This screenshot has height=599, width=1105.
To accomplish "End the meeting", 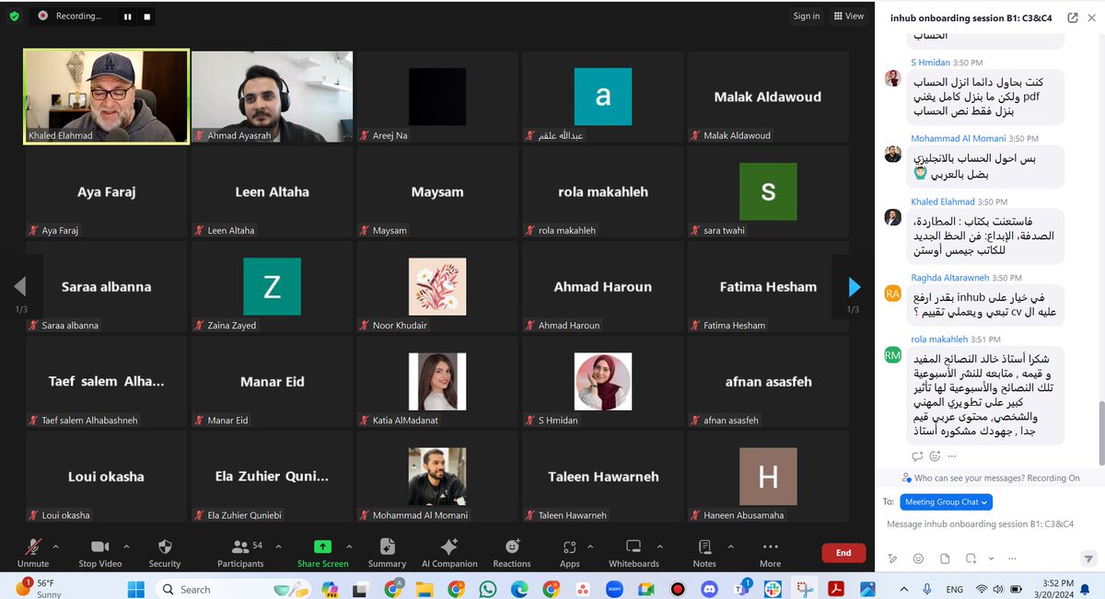I will [x=843, y=553].
